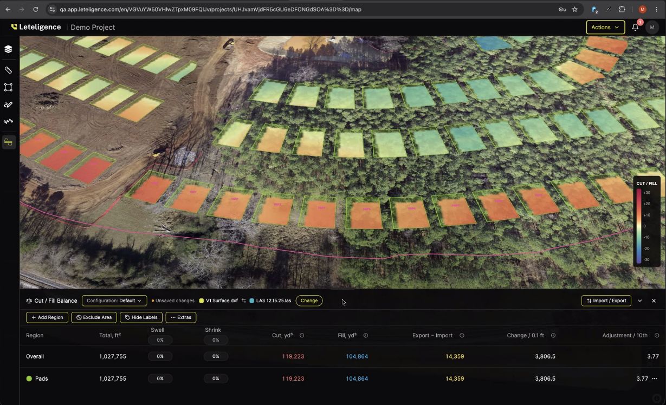
Task: Edit the Overall row Swell value
Action: coord(160,356)
